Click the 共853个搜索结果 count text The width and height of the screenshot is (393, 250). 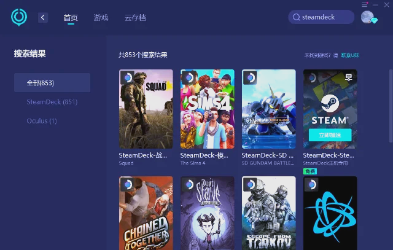click(x=143, y=55)
